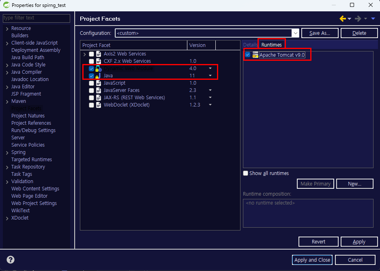
Task: Open the help question mark icon
Action: click(11, 260)
